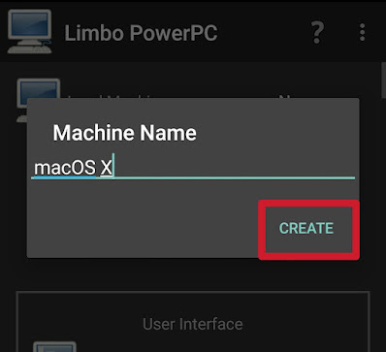
Task: Click the word macOS in the name field
Action: (x=65, y=168)
